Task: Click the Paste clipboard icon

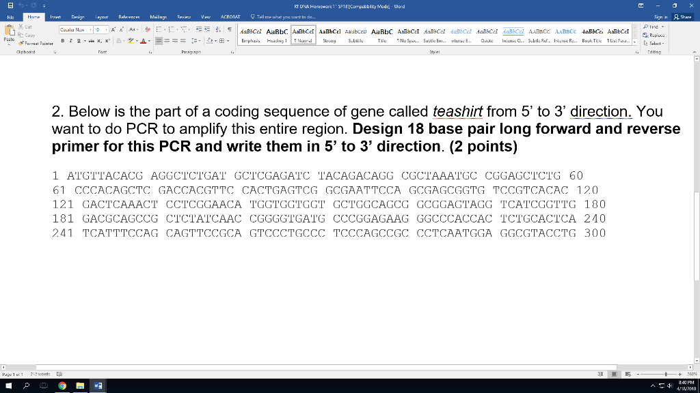Action: 10,33
